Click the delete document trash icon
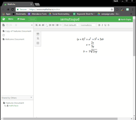 (x=16, y=25)
